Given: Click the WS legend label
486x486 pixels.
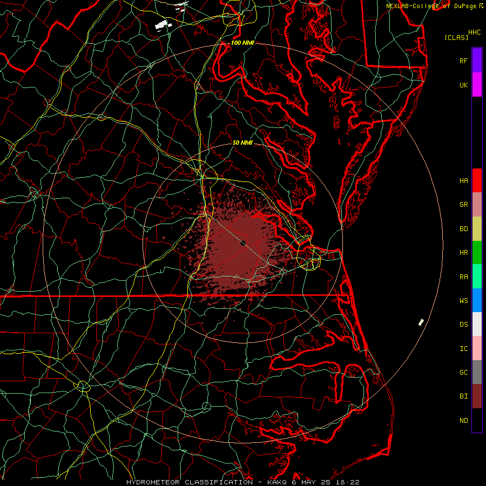Looking at the screenshot, I should (464, 301).
